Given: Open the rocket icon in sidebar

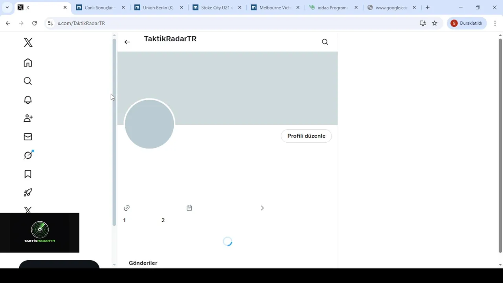Looking at the screenshot, I should point(28,193).
